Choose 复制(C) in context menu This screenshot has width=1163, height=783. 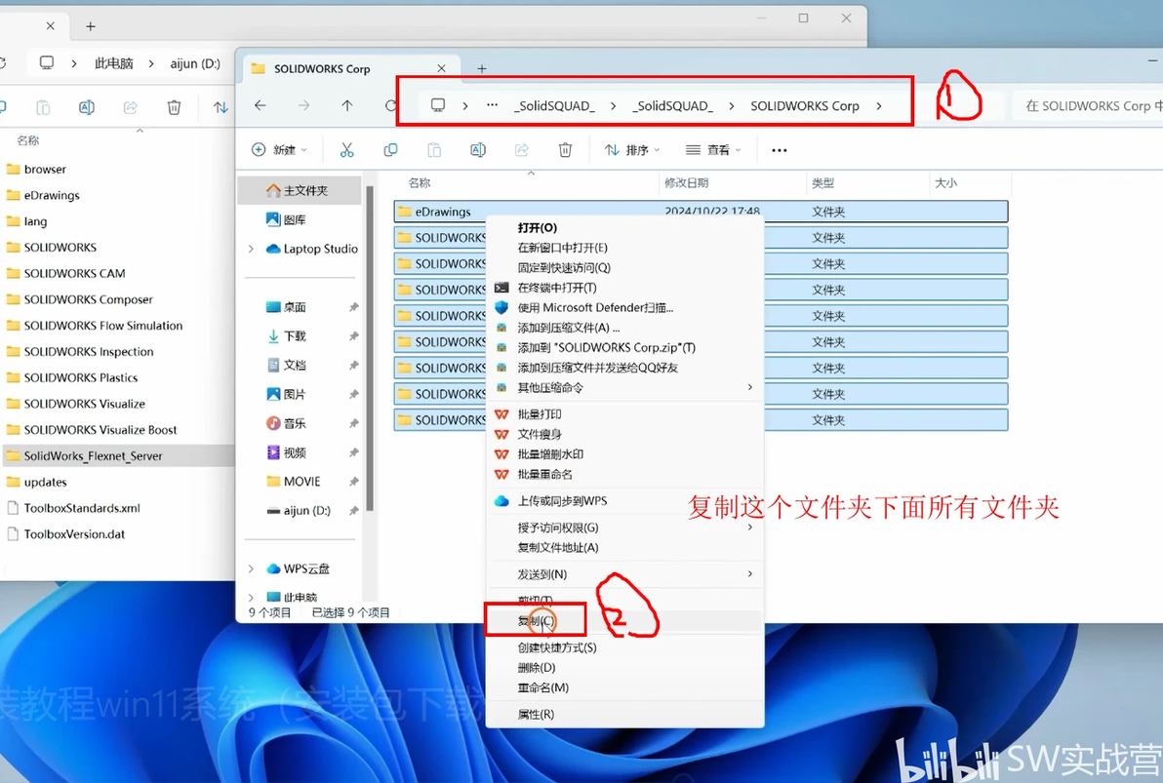[x=624, y=620]
